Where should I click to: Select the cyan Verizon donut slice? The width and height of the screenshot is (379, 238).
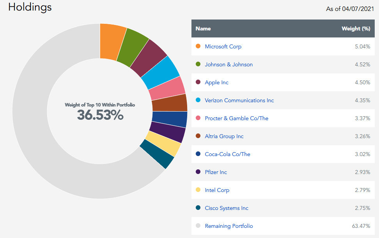(x=161, y=73)
